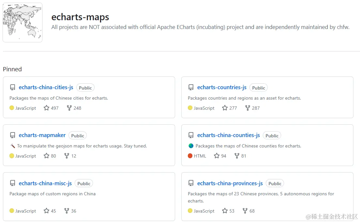The image size is (360, 222).
Task: Open the echarts-china-misc-js repository link
Action: point(45,183)
